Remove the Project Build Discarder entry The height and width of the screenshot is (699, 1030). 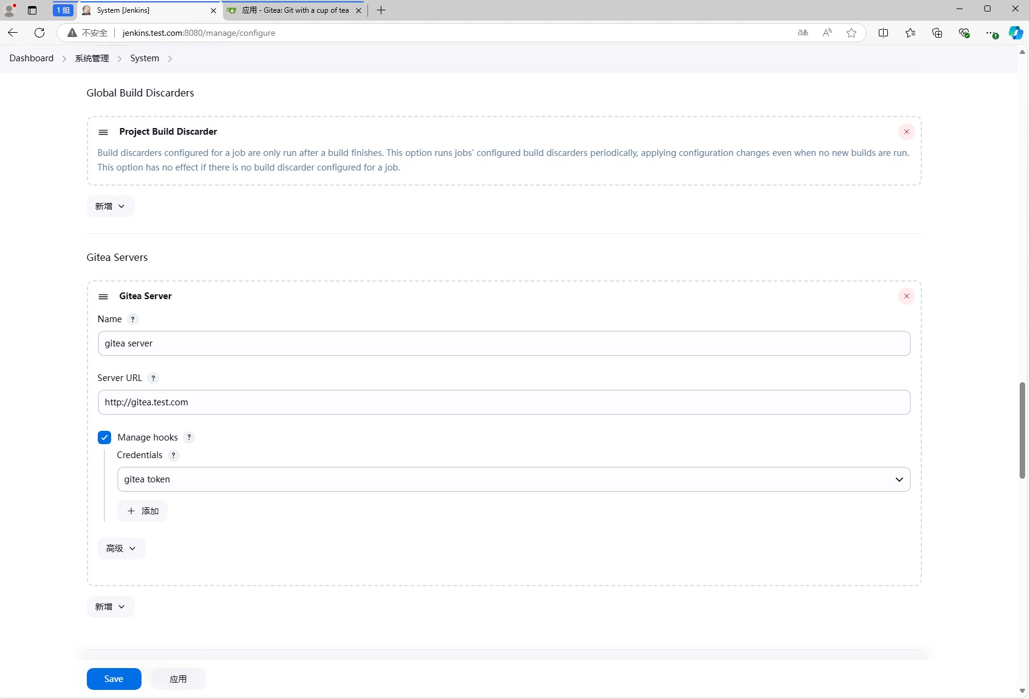(907, 132)
